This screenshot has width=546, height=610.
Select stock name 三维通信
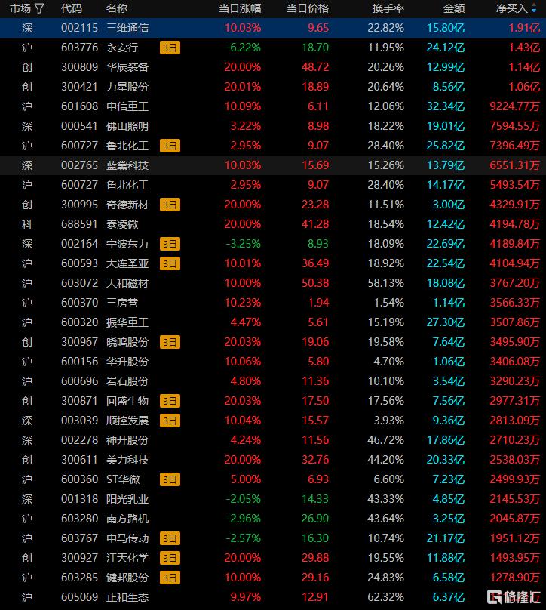click(127, 28)
